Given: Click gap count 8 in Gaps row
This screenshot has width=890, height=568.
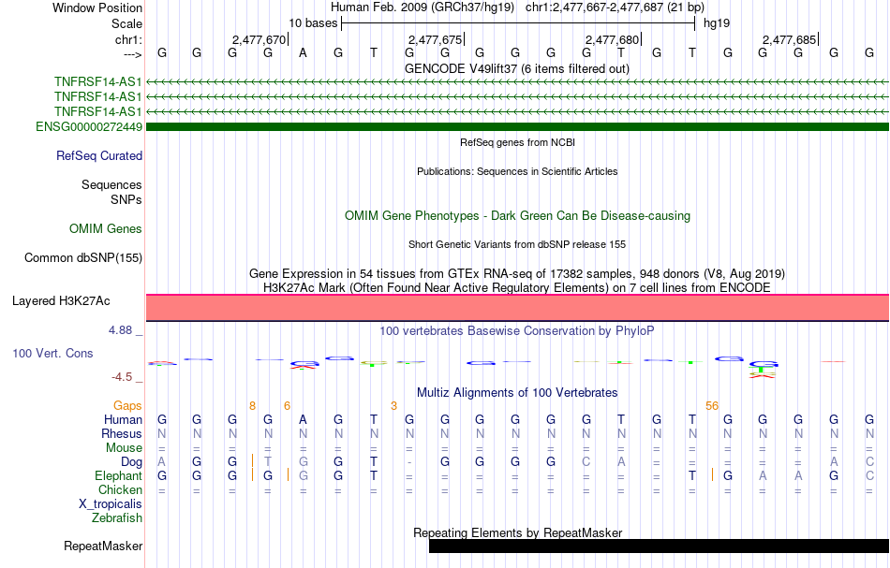Looking at the screenshot, I should (253, 405).
